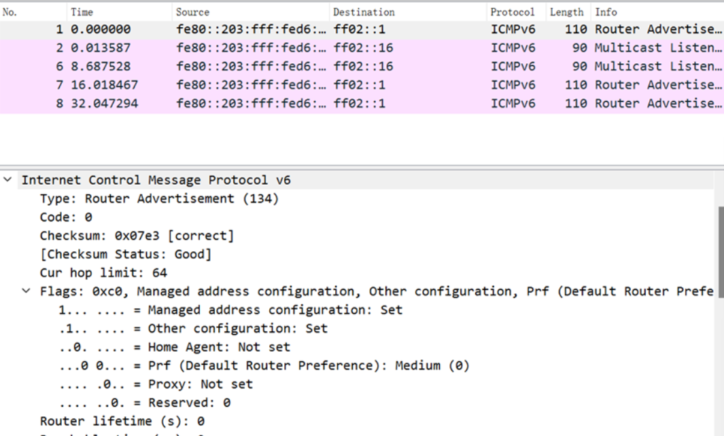Sort packets by the Time column header

click(x=82, y=12)
